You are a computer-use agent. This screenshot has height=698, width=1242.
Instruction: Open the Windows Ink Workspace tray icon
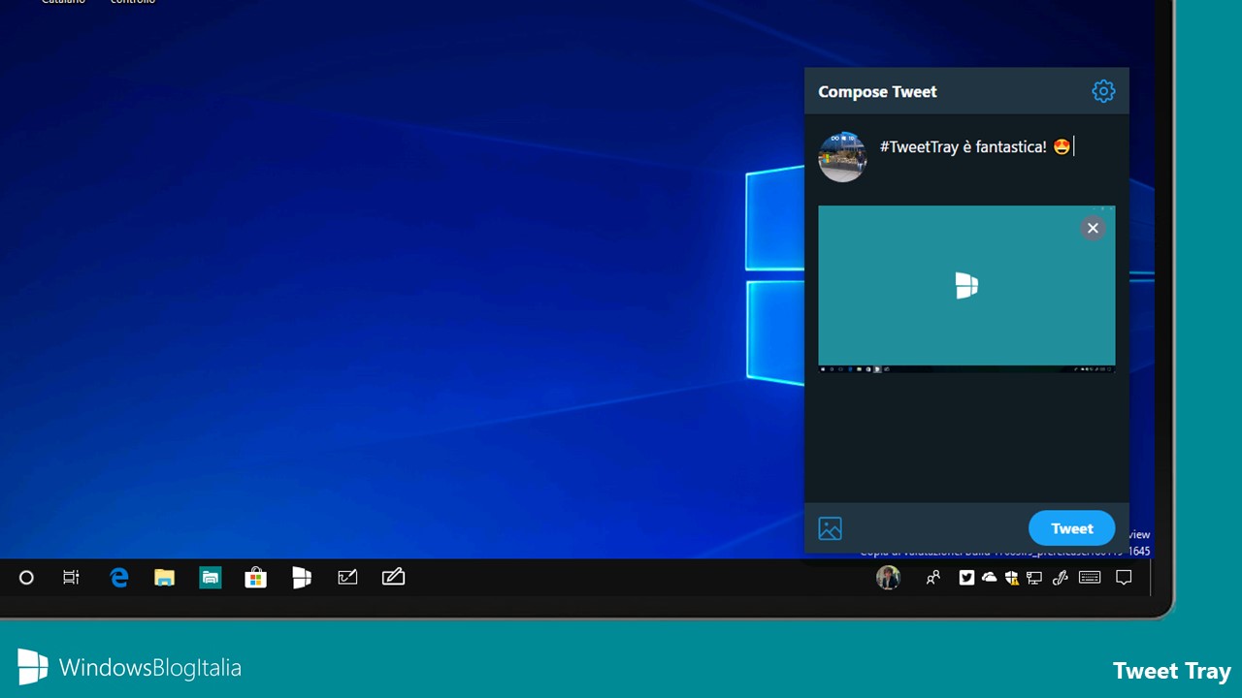pos(1061,578)
